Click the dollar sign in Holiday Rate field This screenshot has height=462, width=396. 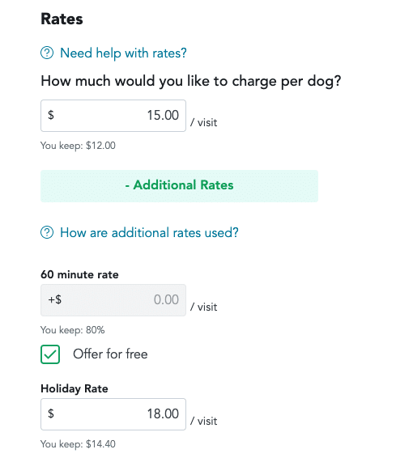(51, 413)
